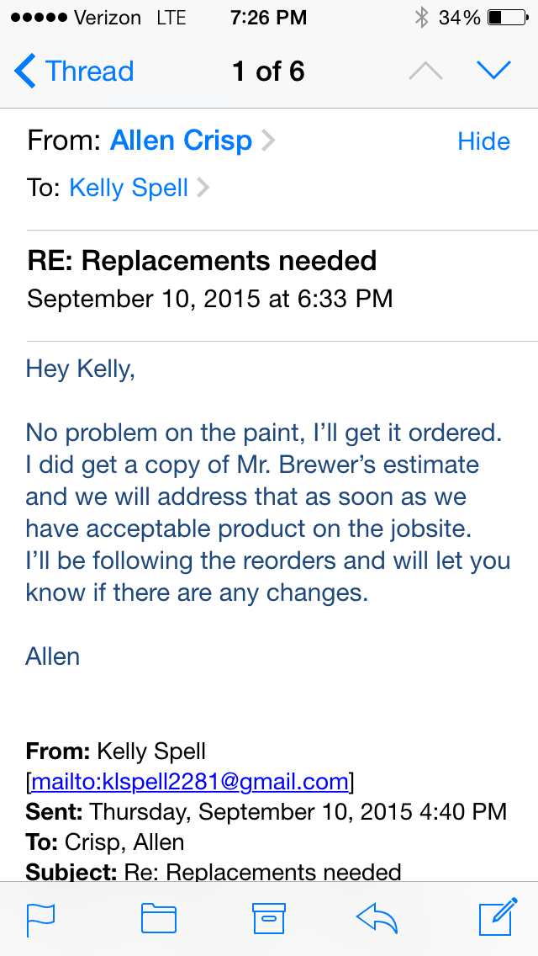Open recipient Kelly Spell contact details
Image resolution: width=538 pixels, height=956 pixels.
(129, 188)
